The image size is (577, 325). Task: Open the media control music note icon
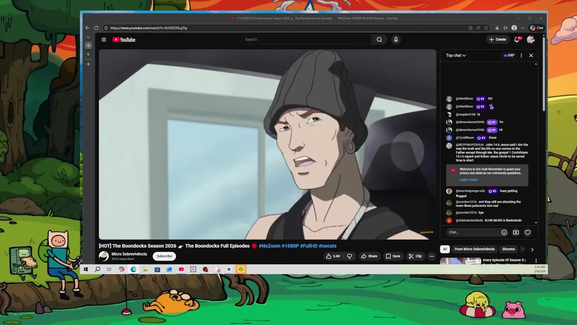point(497,28)
